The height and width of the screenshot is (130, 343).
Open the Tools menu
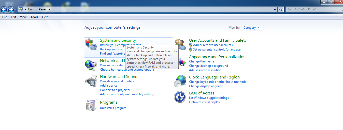coord(34,17)
